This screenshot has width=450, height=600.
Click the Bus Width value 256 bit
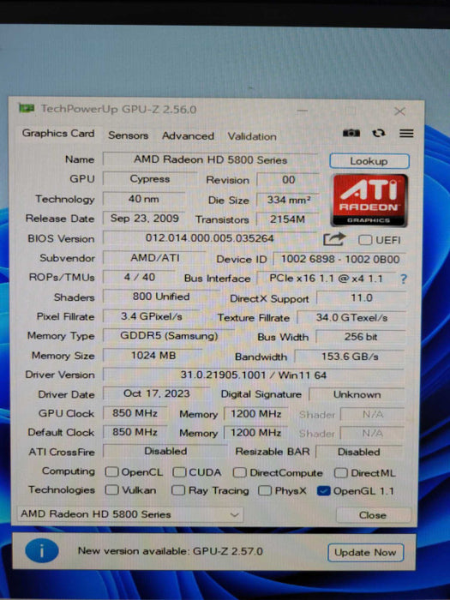coord(361,337)
